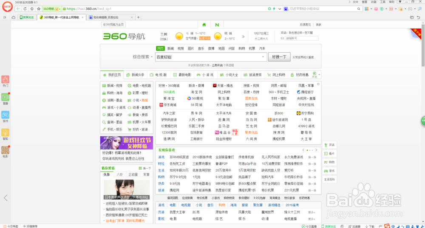This screenshot has width=425, height=228.
Task: Open the address bar history dropdown arrow
Action: 280,9
